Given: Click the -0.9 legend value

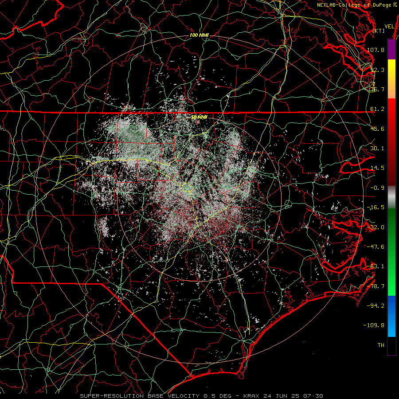Looking at the screenshot, I should click(x=377, y=188).
